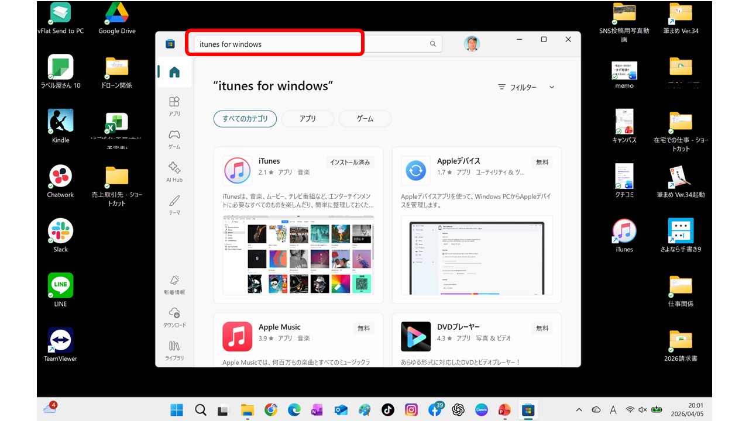Open the Home icon in Store sidebar
The width and height of the screenshot is (749, 421).
click(174, 73)
